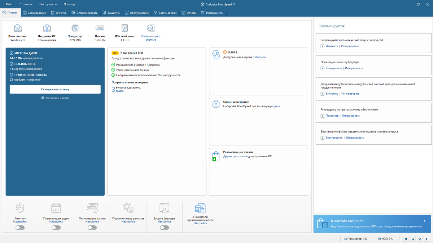
Task: Click the Процессор: 3% status indicator
Action: pos(355,239)
